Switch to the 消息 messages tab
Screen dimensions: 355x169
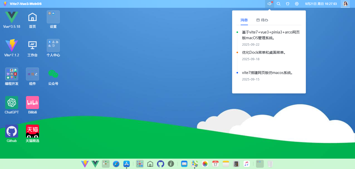tap(244, 20)
